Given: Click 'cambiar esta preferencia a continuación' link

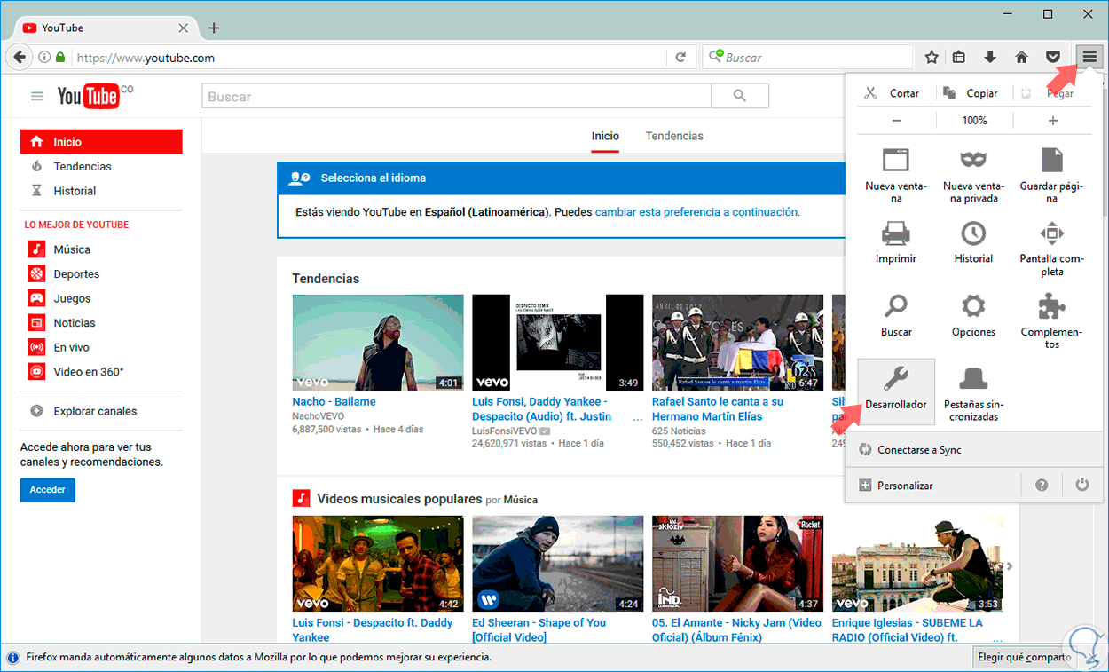Looking at the screenshot, I should tap(696, 212).
